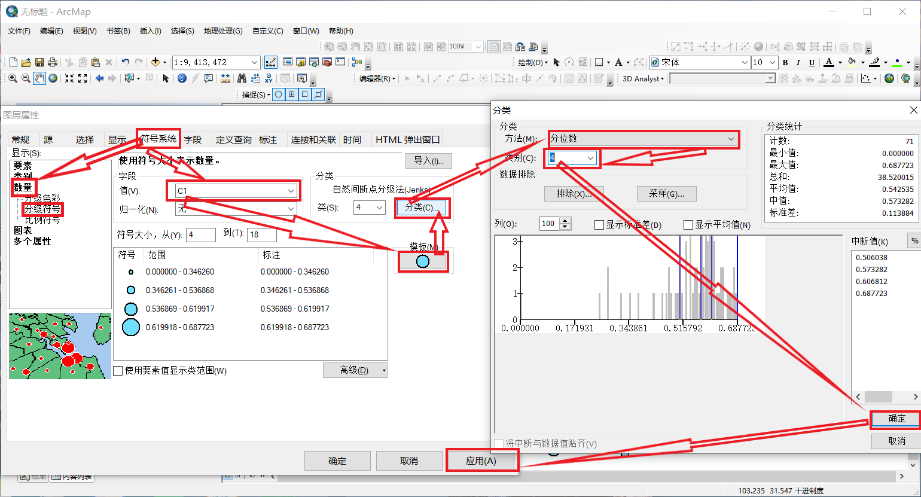Click the 分类 button
Screen dimensions: 921x497
point(422,208)
